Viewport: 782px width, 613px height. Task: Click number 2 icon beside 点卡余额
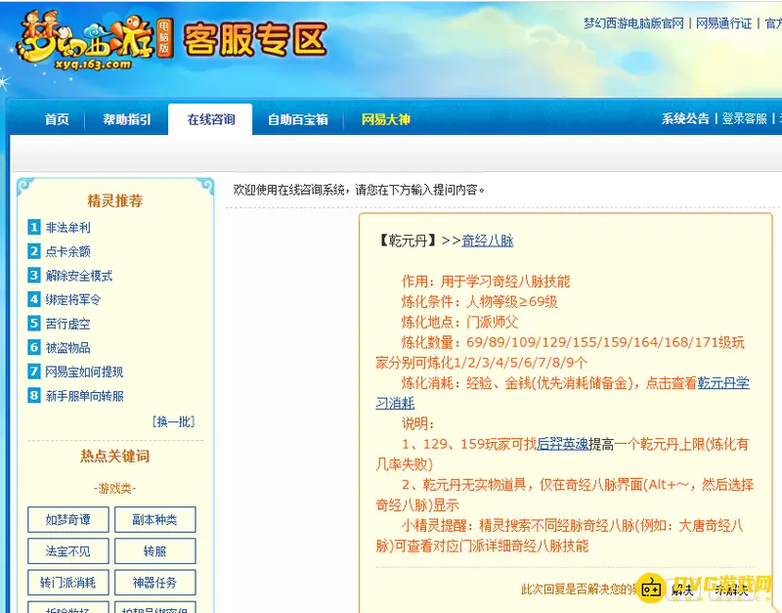click(34, 251)
